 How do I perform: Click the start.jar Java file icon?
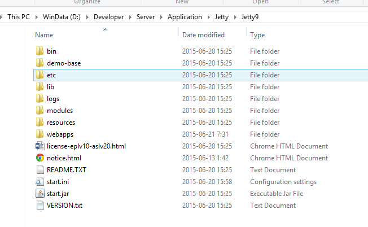[x=40, y=194]
